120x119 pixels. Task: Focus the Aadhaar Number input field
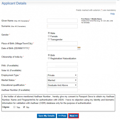click(x=62, y=90)
